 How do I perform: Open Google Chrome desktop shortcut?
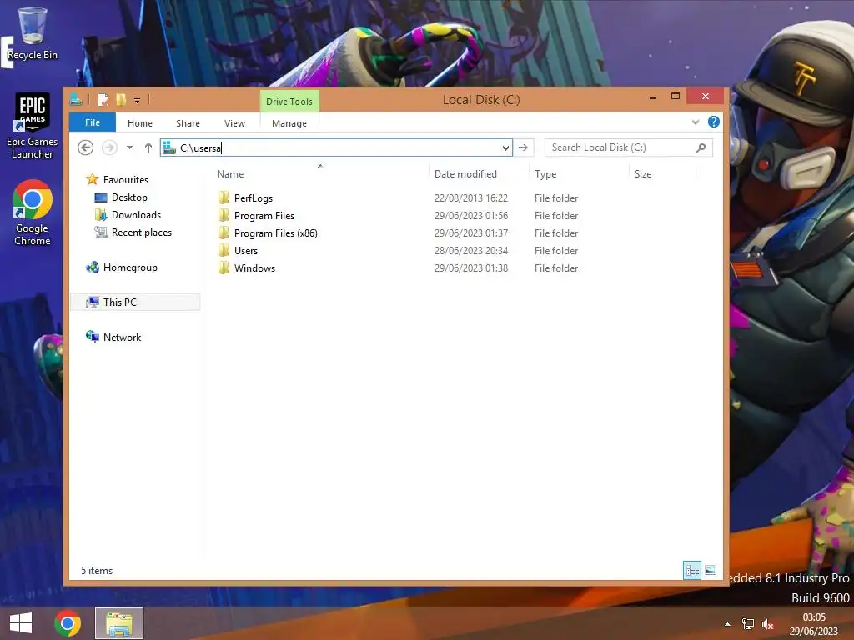pyautogui.click(x=33, y=212)
